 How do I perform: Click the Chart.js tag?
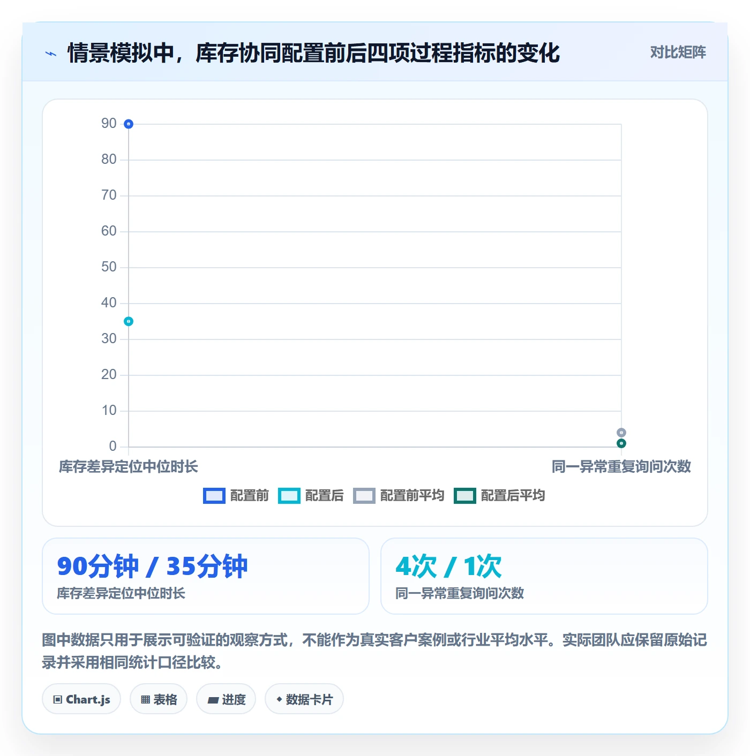[x=81, y=699]
